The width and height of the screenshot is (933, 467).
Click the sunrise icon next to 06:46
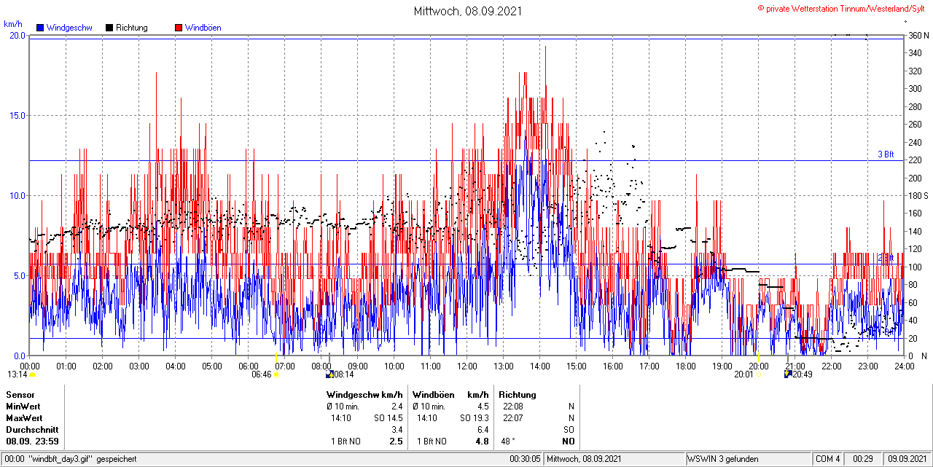click(276, 374)
